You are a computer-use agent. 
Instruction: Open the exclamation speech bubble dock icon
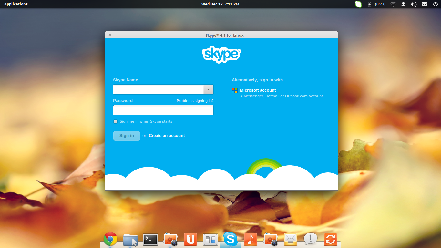[x=311, y=239]
